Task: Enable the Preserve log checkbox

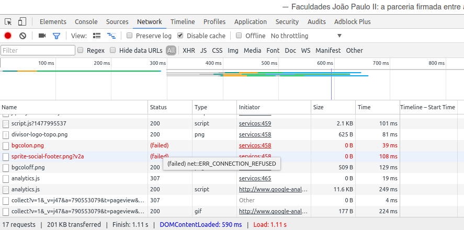Action: pyautogui.click(x=129, y=36)
